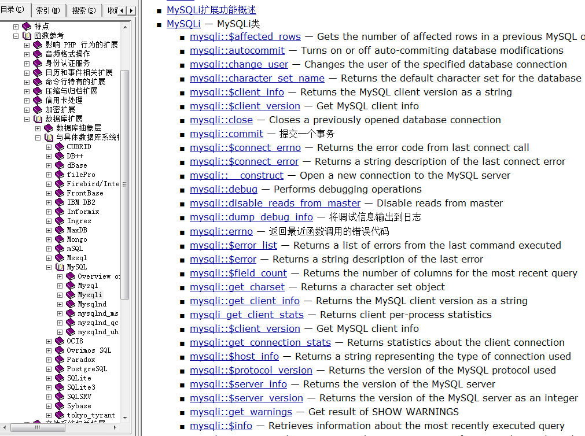Click the tree panel scroll up arrow

(x=125, y=27)
